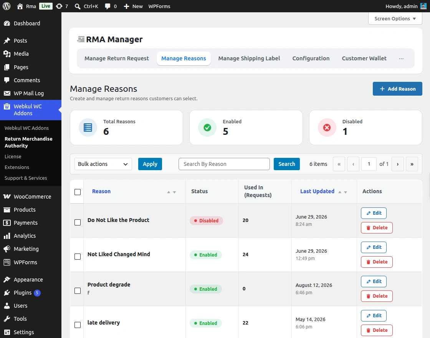Click the Marketing megaphone icon
This screenshot has height=338, width=430.
point(7,249)
